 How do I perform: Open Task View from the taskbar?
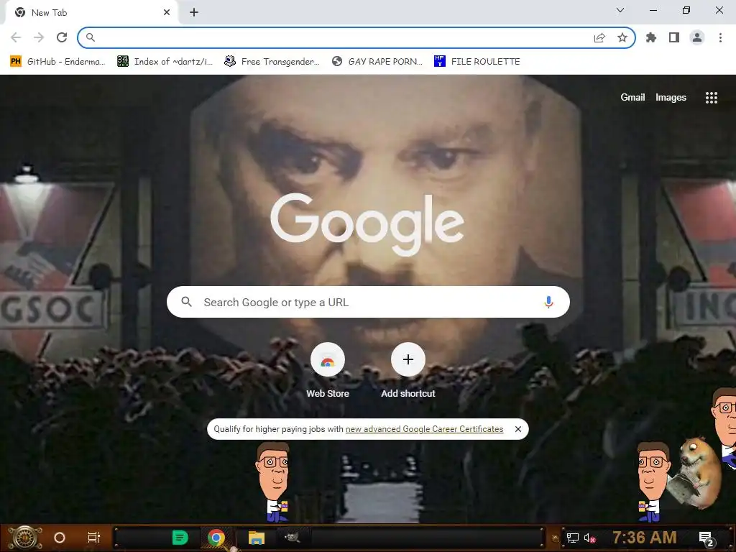94,538
